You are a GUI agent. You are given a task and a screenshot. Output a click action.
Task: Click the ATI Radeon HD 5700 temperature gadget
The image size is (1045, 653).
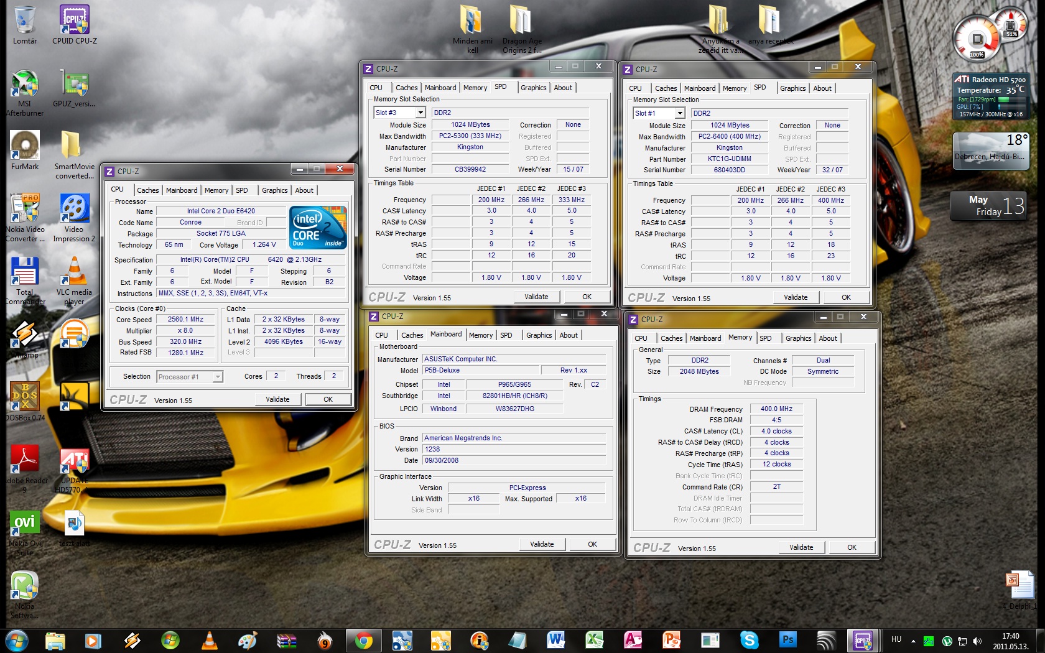(991, 96)
